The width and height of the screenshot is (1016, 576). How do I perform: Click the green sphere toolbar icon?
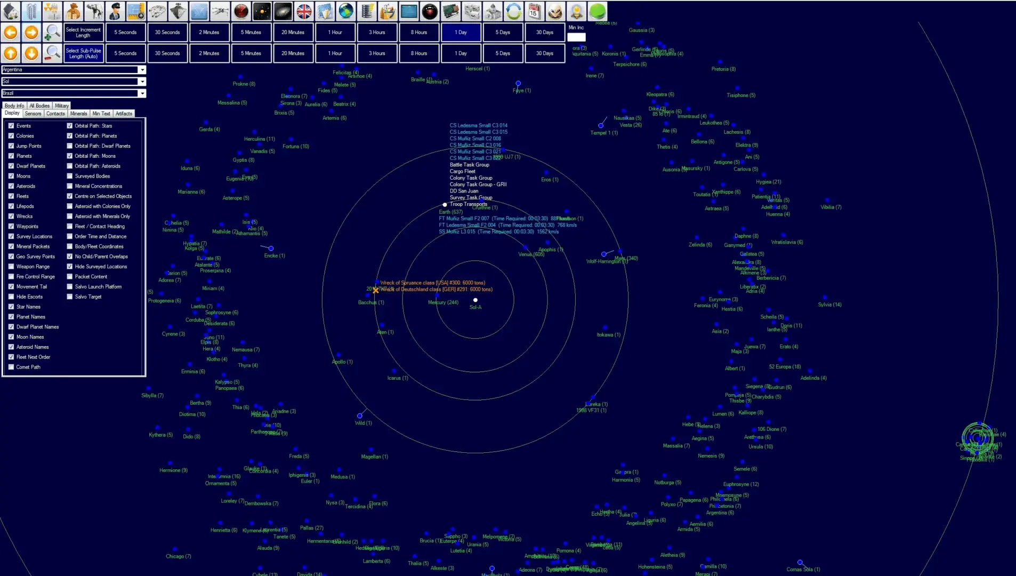(597, 11)
